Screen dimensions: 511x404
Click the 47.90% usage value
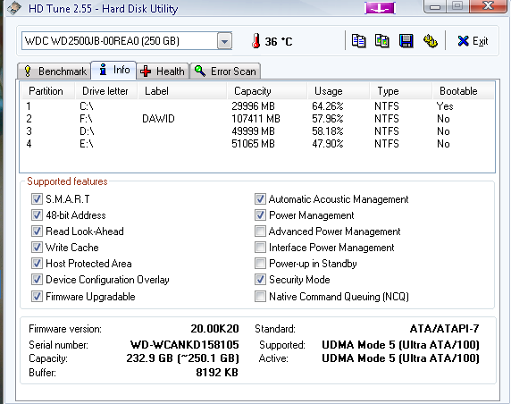328,144
